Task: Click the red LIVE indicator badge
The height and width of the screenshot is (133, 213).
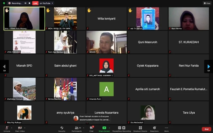Action: (x=35, y=3)
